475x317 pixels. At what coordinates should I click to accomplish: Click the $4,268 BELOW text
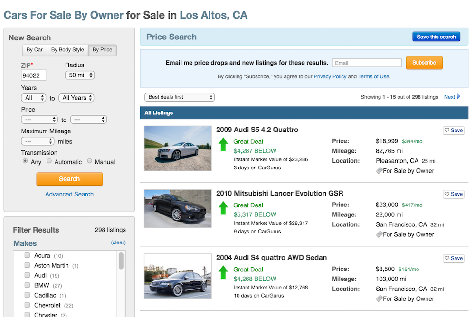coord(255,279)
